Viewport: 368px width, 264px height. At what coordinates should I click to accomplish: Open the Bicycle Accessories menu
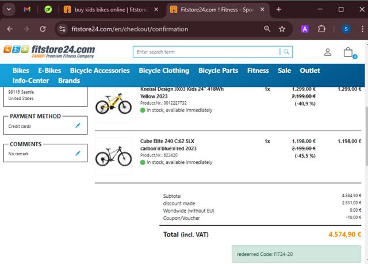(99, 71)
